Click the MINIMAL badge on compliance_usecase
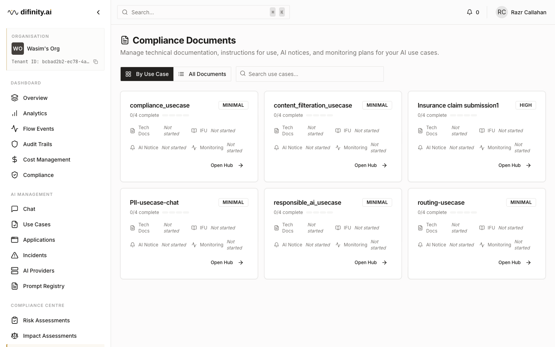The width and height of the screenshot is (555, 347). click(x=233, y=105)
